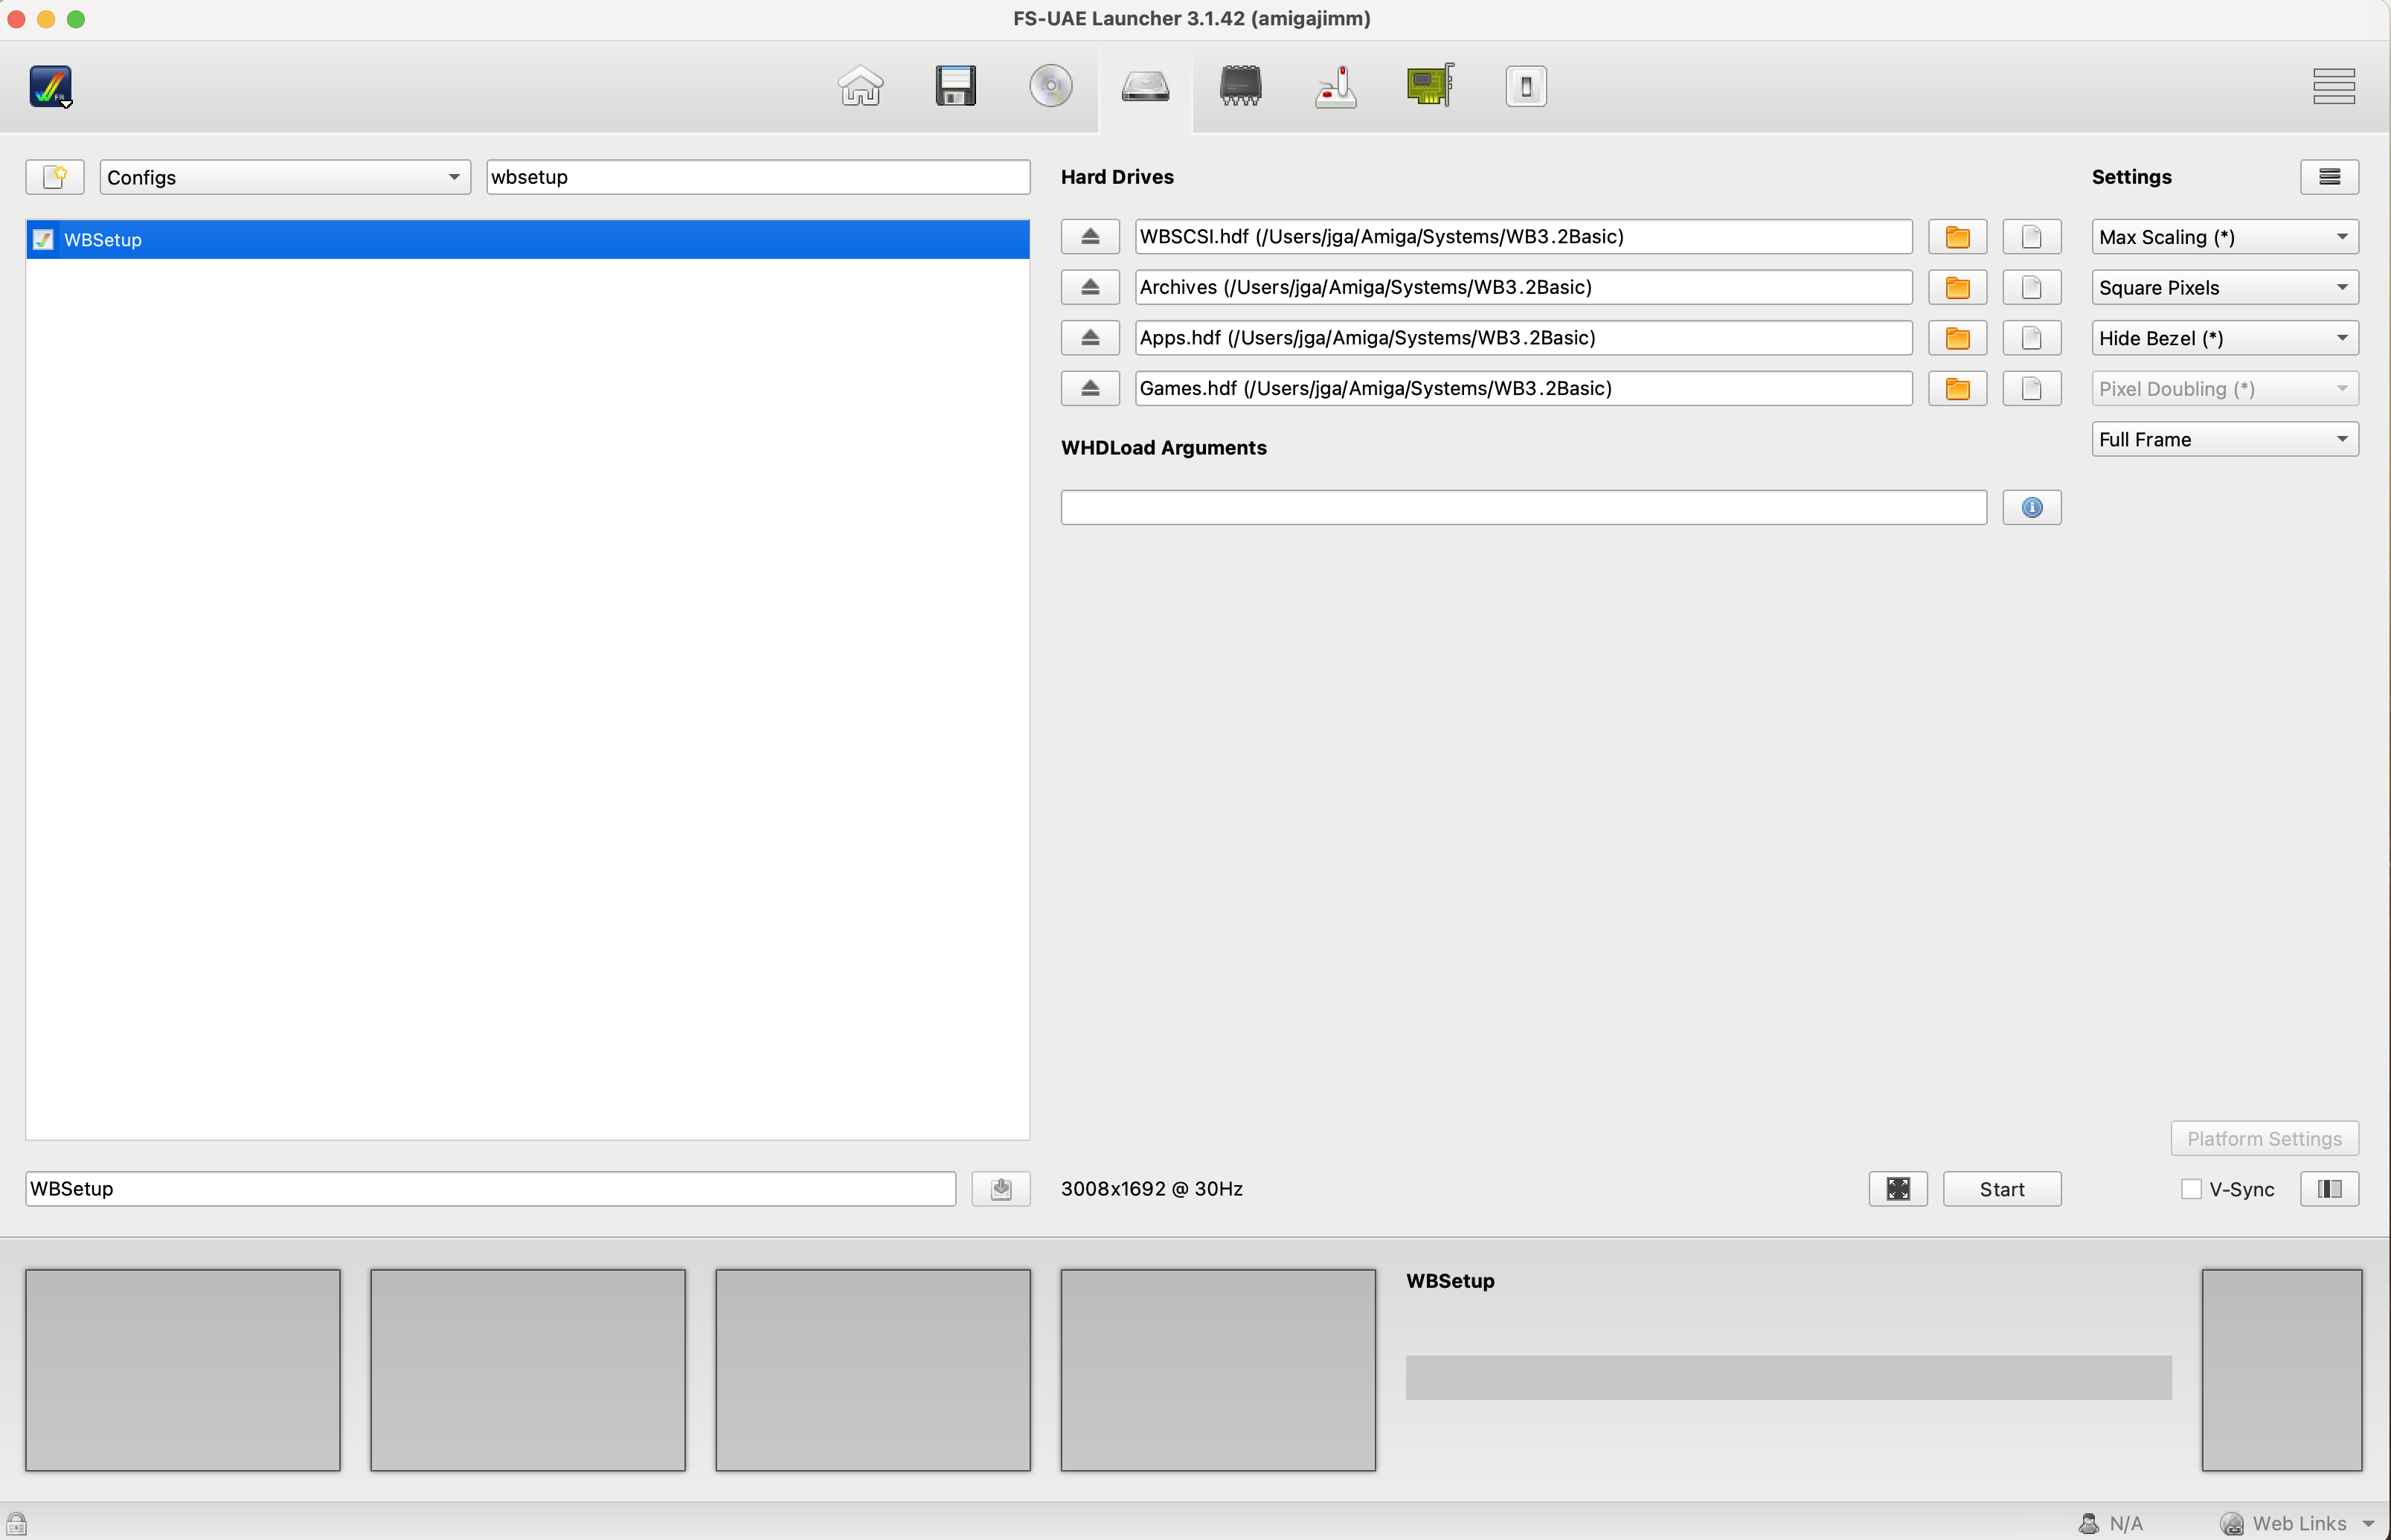
Task: Open the floppy drives tab icon
Action: (x=955, y=86)
